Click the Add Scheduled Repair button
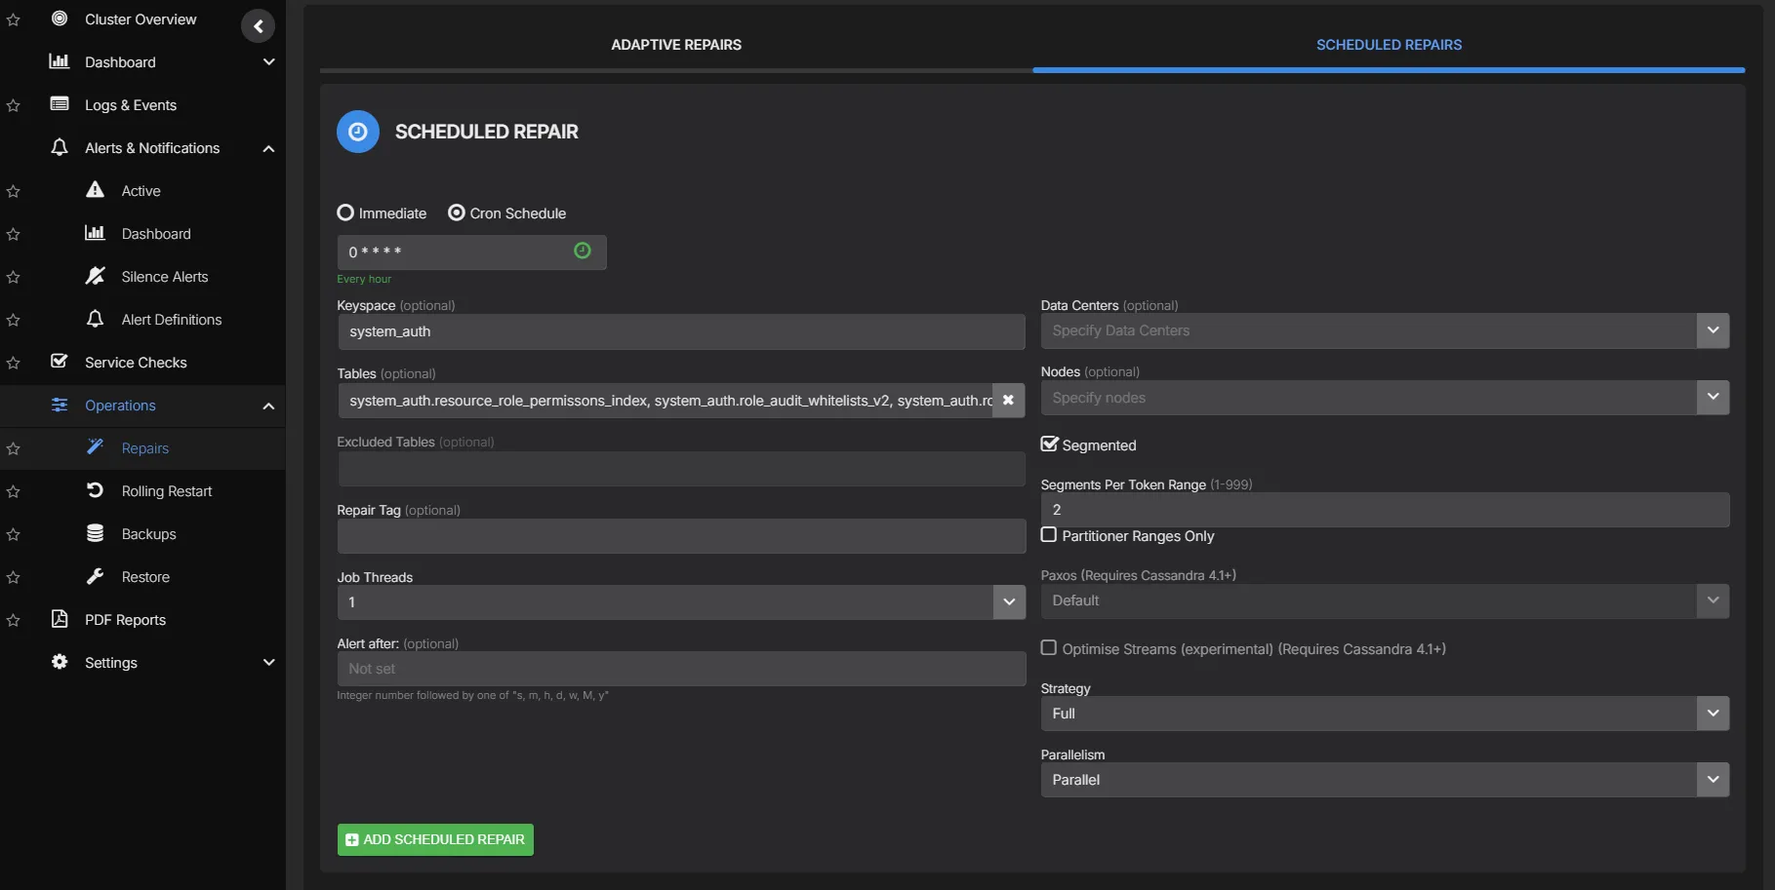Screen dimensions: 1775x890 pos(435,839)
